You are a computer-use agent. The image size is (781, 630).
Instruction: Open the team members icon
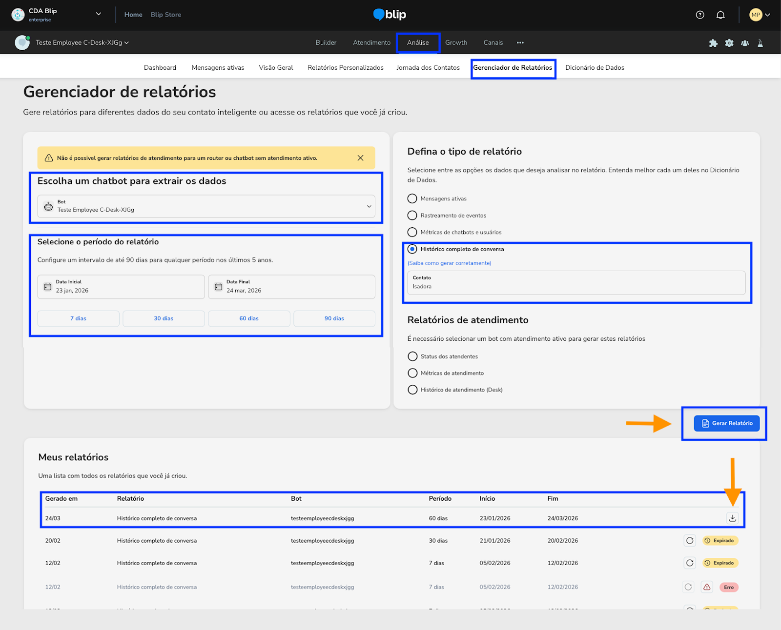click(745, 43)
